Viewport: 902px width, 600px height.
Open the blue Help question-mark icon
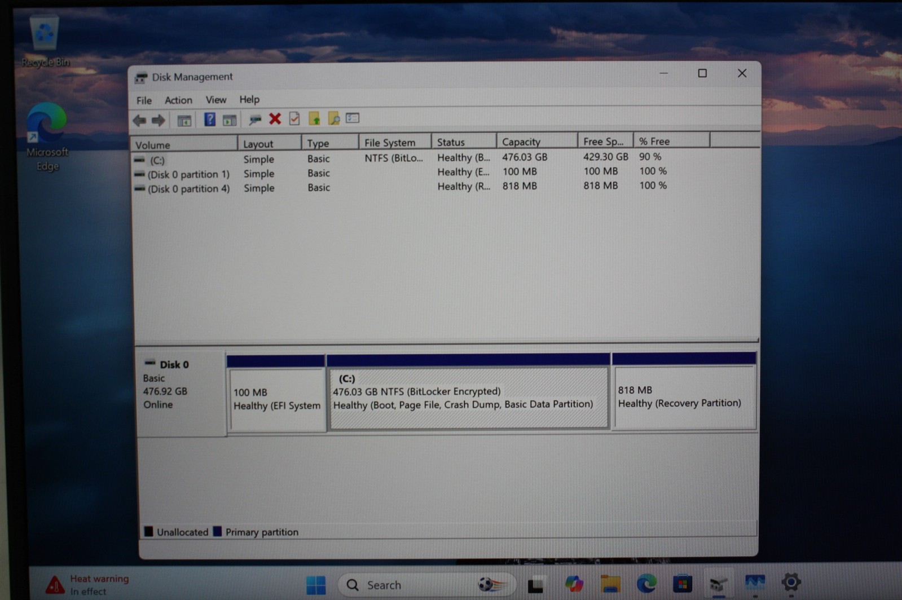coord(209,119)
